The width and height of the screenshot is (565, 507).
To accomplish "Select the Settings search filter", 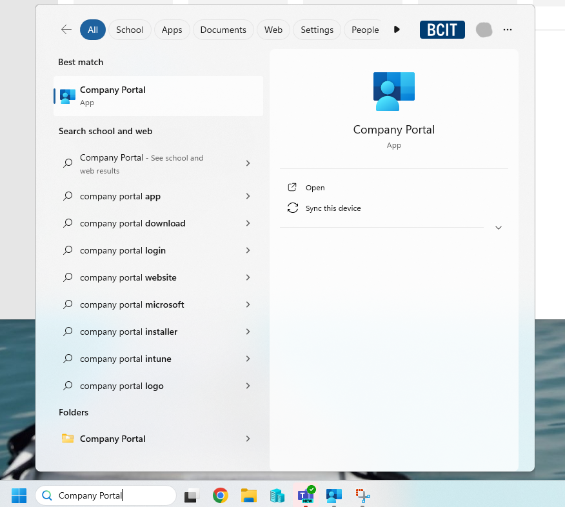I will coord(317,30).
